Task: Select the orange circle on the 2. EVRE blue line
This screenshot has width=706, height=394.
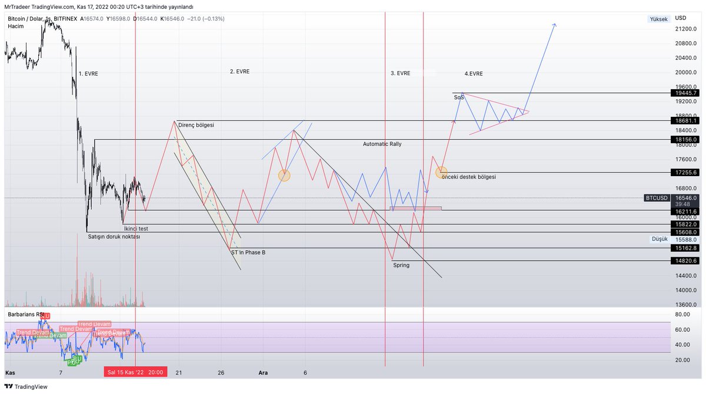Action: pyautogui.click(x=284, y=175)
